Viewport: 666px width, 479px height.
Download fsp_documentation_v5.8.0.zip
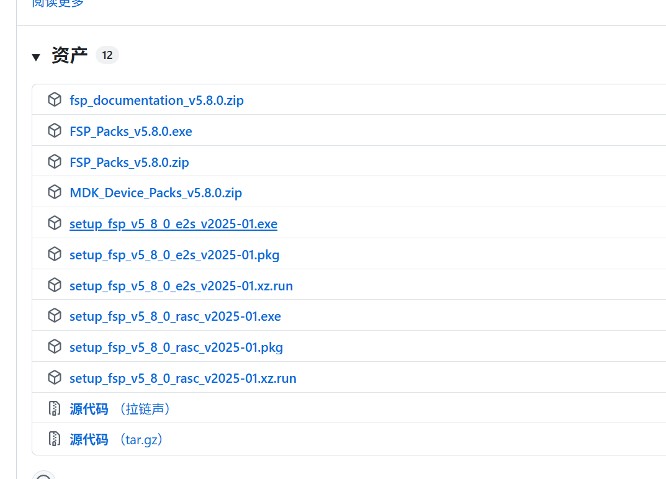coord(157,101)
